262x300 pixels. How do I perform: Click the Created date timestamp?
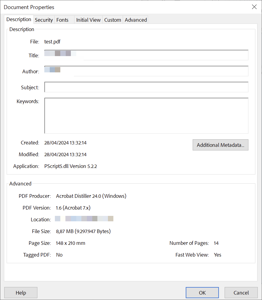pos(65,143)
